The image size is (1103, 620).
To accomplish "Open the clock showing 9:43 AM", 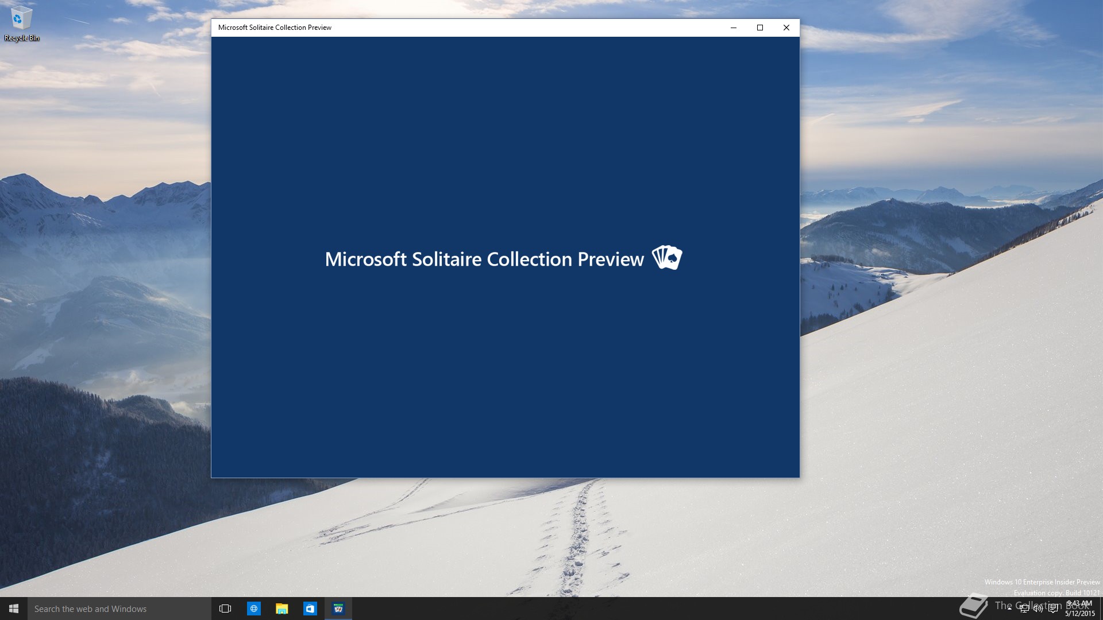I will [x=1079, y=609].
